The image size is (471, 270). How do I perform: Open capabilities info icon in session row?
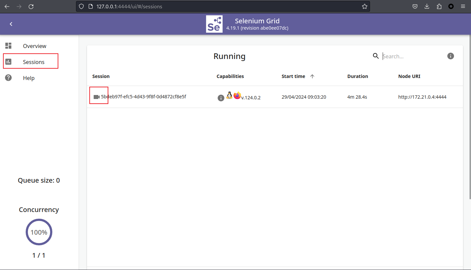click(x=221, y=98)
